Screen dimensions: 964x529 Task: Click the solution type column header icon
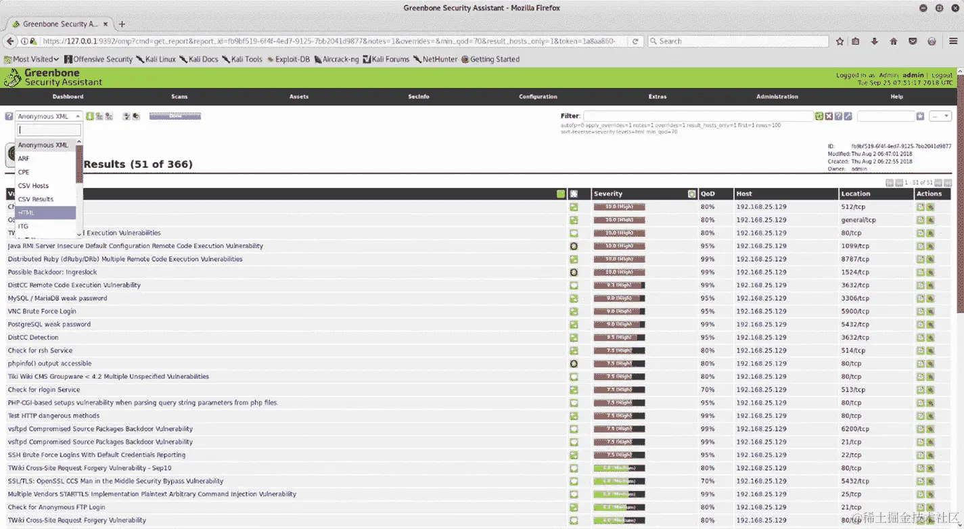pyautogui.click(x=574, y=193)
